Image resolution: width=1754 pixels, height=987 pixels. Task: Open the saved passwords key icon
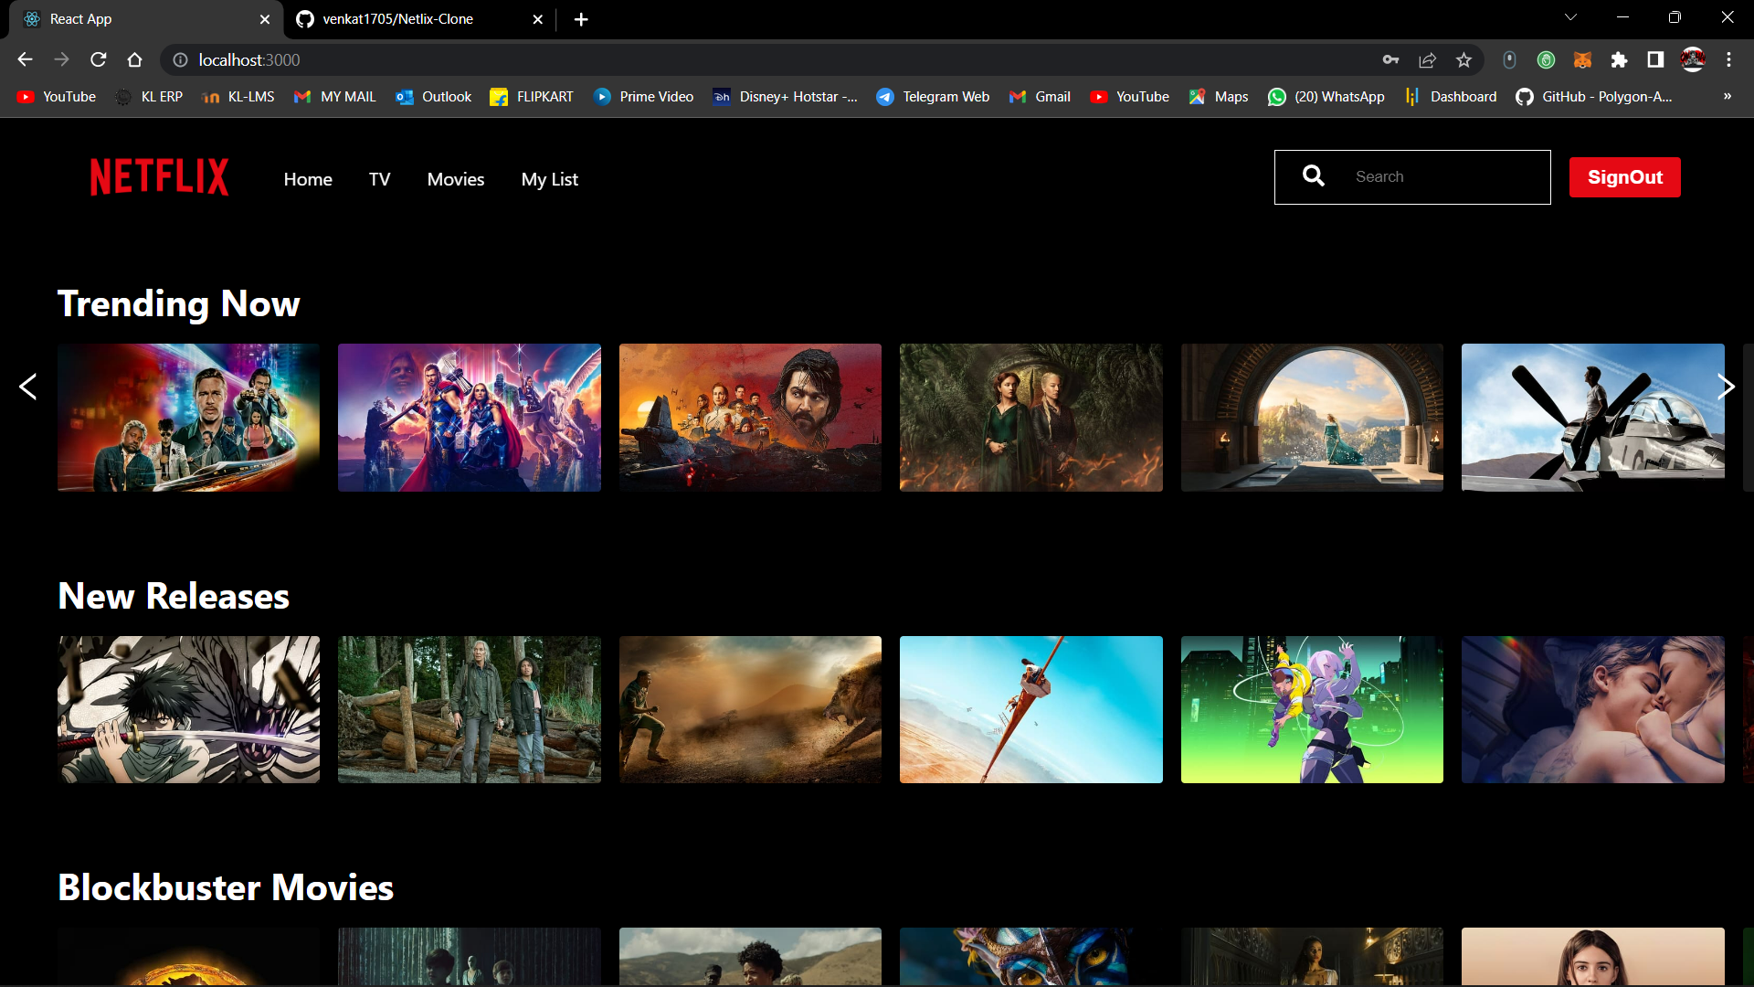(x=1390, y=59)
